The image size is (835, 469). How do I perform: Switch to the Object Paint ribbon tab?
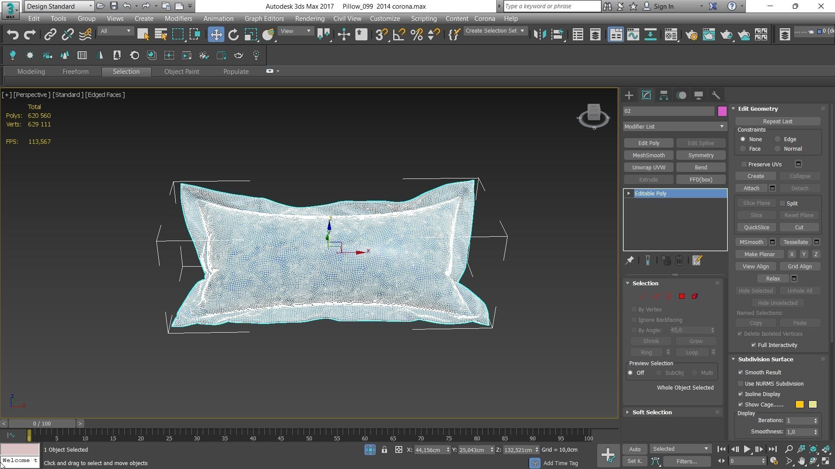pos(181,72)
